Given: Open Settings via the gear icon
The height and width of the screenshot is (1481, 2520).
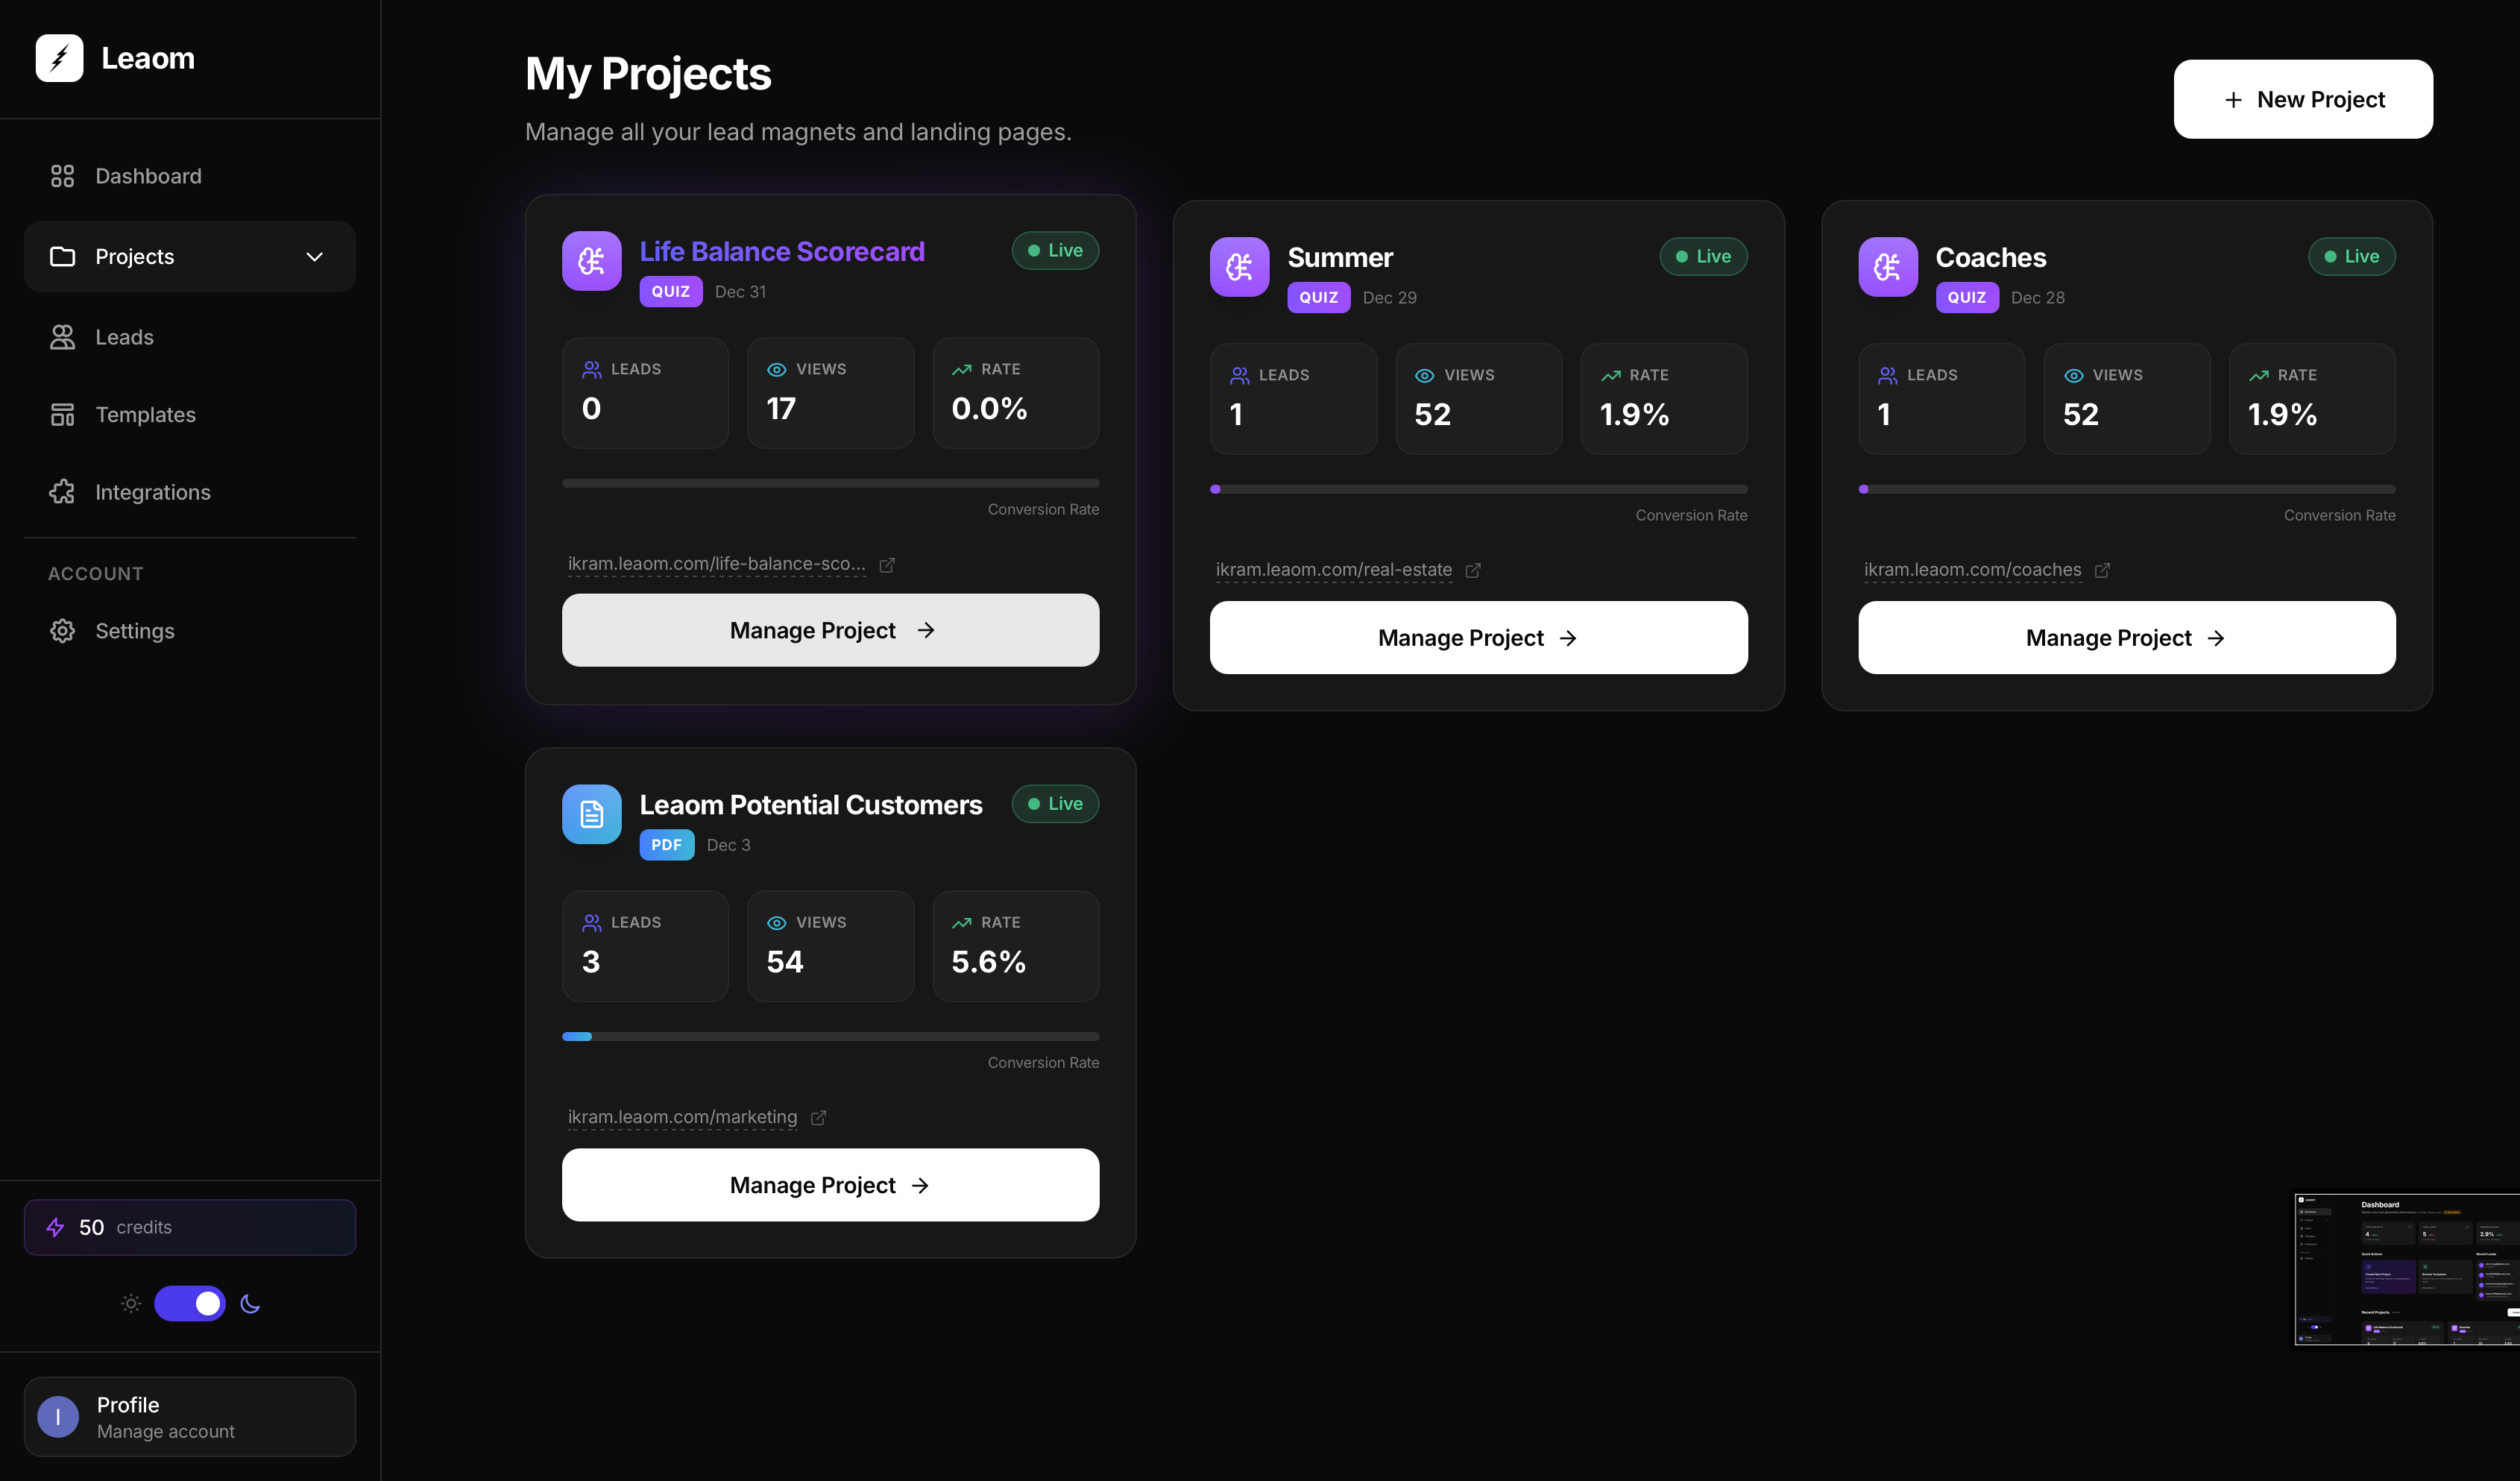Looking at the screenshot, I should point(62,631).
